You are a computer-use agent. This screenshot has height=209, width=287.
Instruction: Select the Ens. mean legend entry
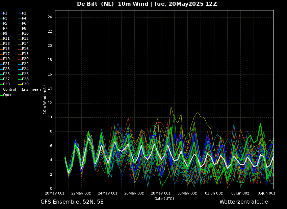(31, 90)
